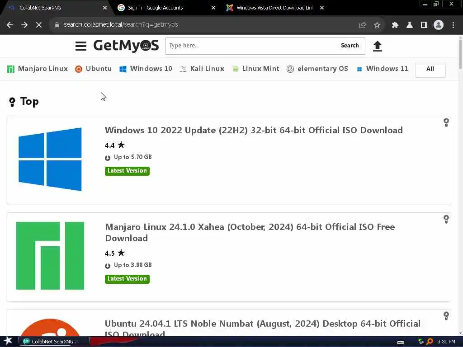
Task: Click the elementary OS category link text
Action: pyautogui.click(x=323, y=69)
